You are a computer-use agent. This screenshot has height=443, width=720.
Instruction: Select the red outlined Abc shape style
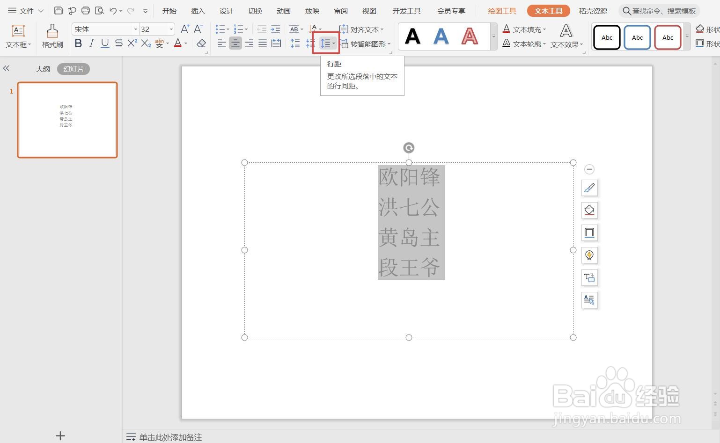668,38
